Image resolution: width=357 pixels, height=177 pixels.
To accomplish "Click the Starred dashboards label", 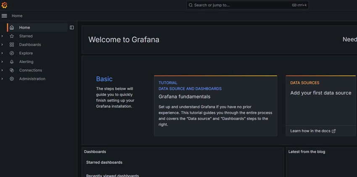I will [104, 162].
